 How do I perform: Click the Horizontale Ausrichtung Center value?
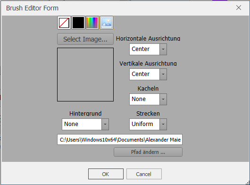[144, 49]
